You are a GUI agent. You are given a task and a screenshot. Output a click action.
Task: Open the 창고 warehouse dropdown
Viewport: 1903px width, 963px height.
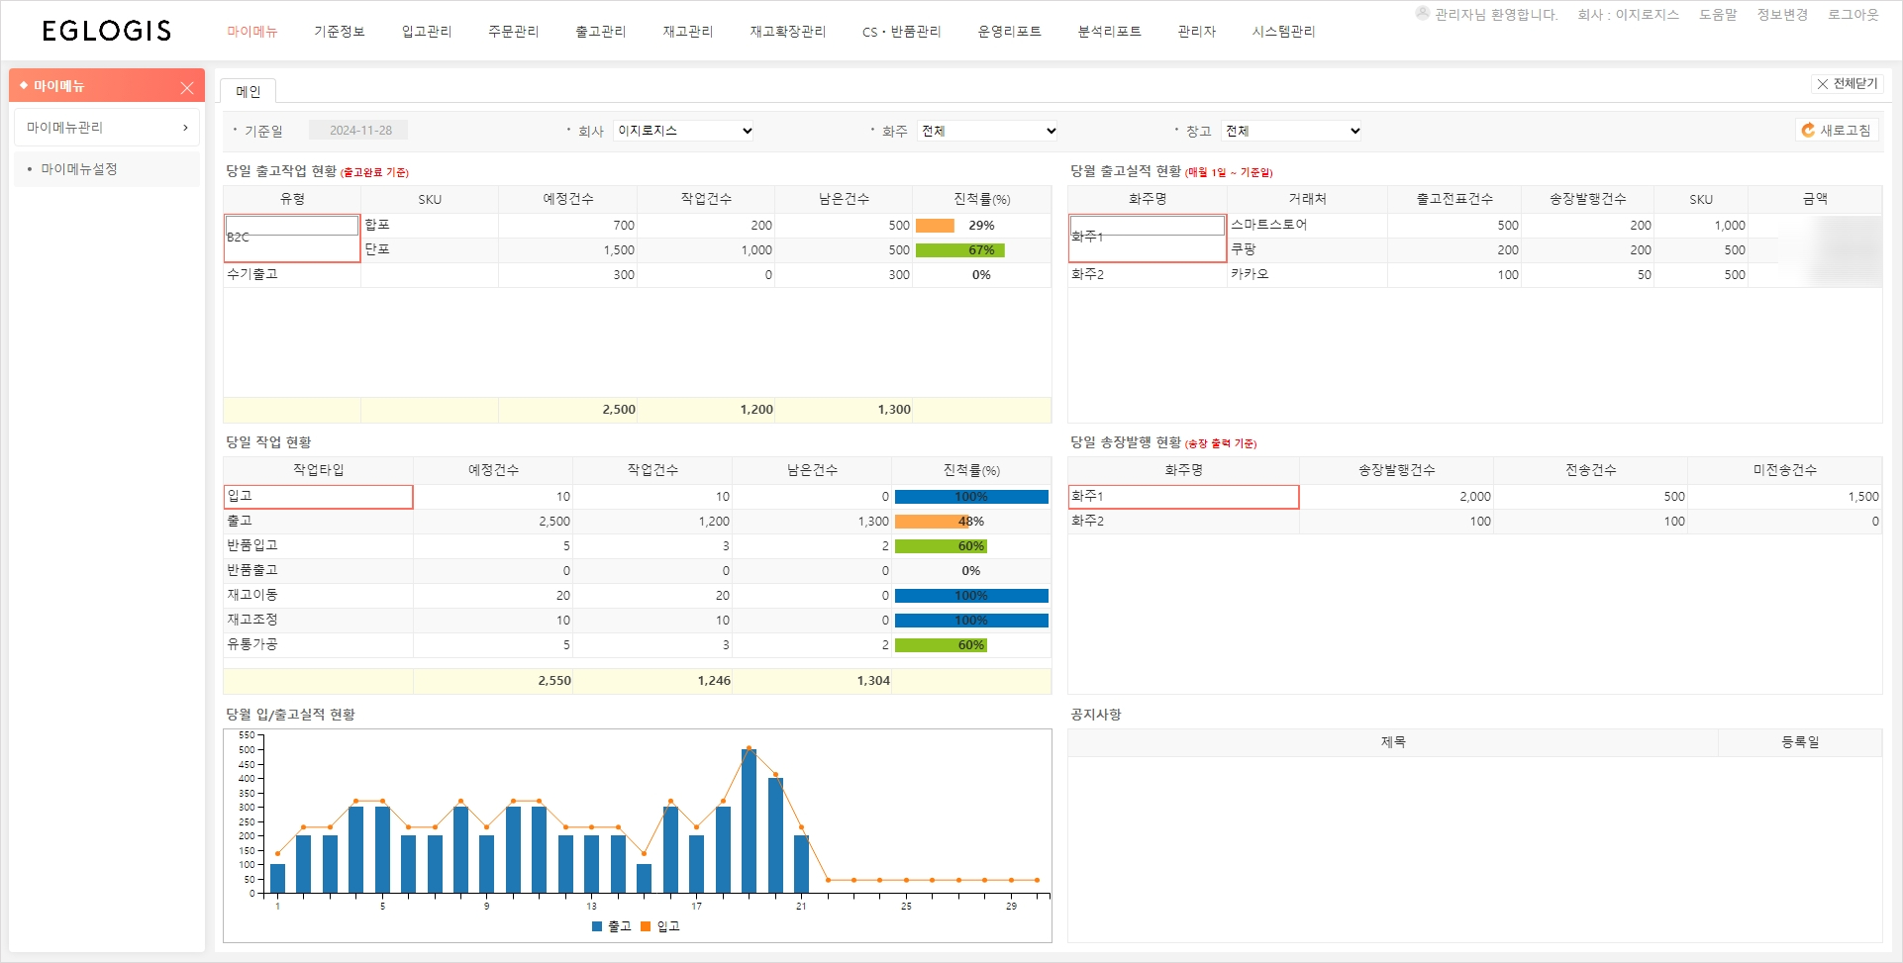coord(1291,131)
